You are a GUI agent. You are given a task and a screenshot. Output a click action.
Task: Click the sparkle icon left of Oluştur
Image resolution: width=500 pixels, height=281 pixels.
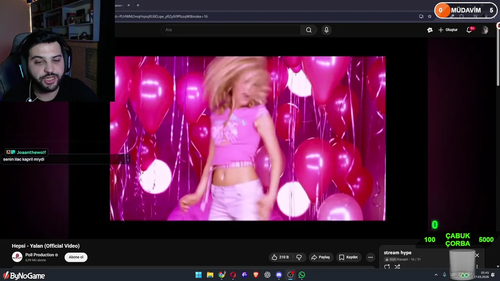coord(430,30)
